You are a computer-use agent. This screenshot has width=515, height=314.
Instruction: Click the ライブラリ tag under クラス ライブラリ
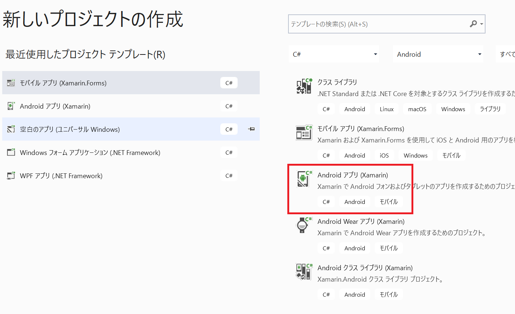490,109
